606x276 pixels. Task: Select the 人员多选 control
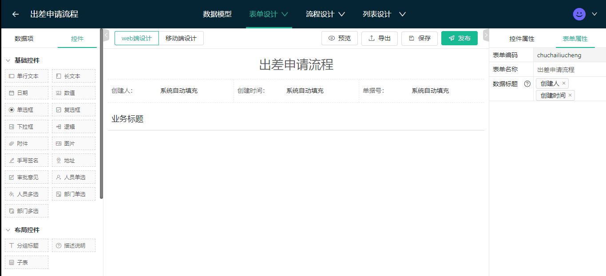pos(27,194)
